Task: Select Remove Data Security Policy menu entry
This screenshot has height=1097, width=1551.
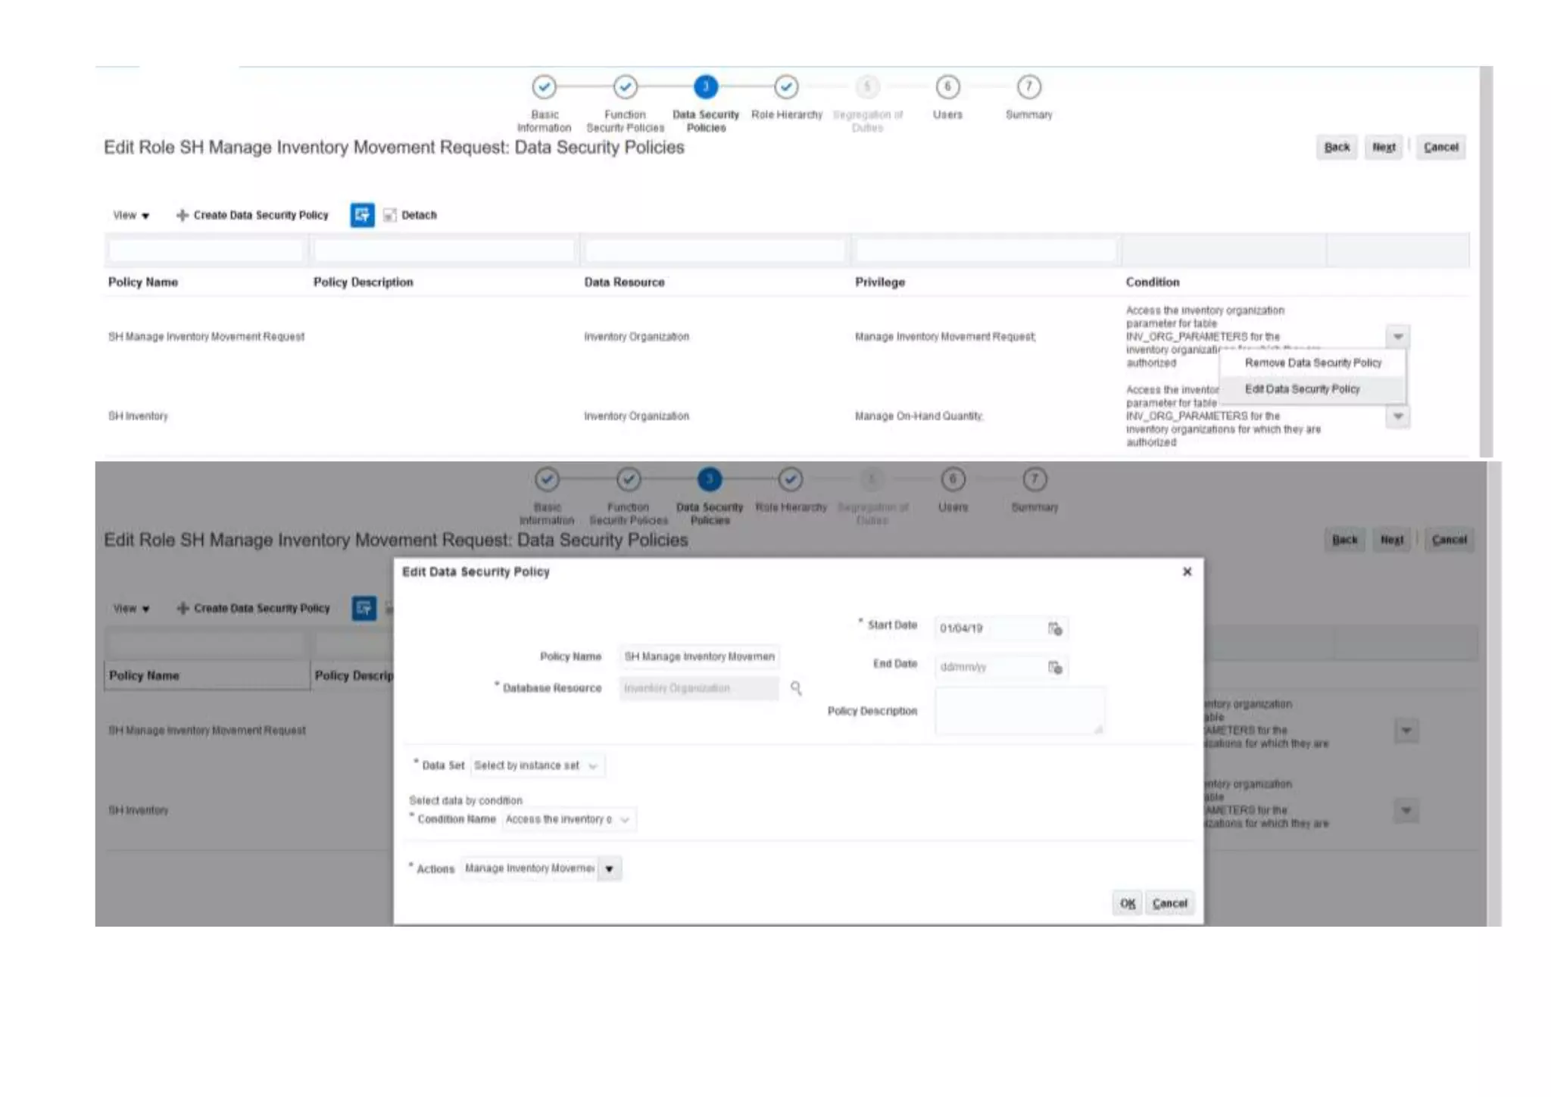Action: (x=1312, y=363)
